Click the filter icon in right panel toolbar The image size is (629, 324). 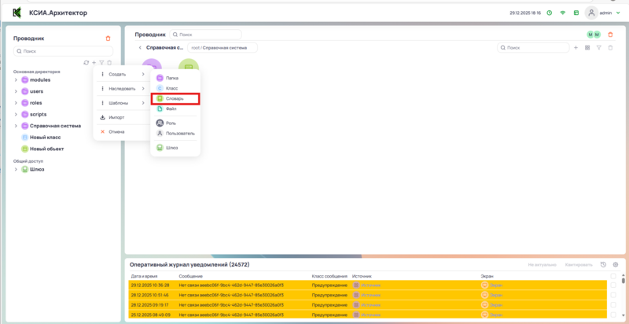(598, 48)
